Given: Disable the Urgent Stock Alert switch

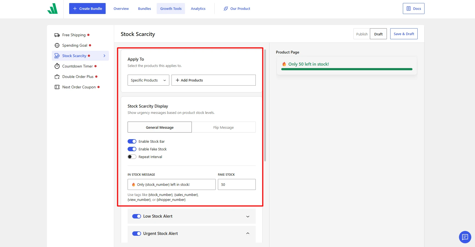Looking at the screenshot, I should coord(137,234).
